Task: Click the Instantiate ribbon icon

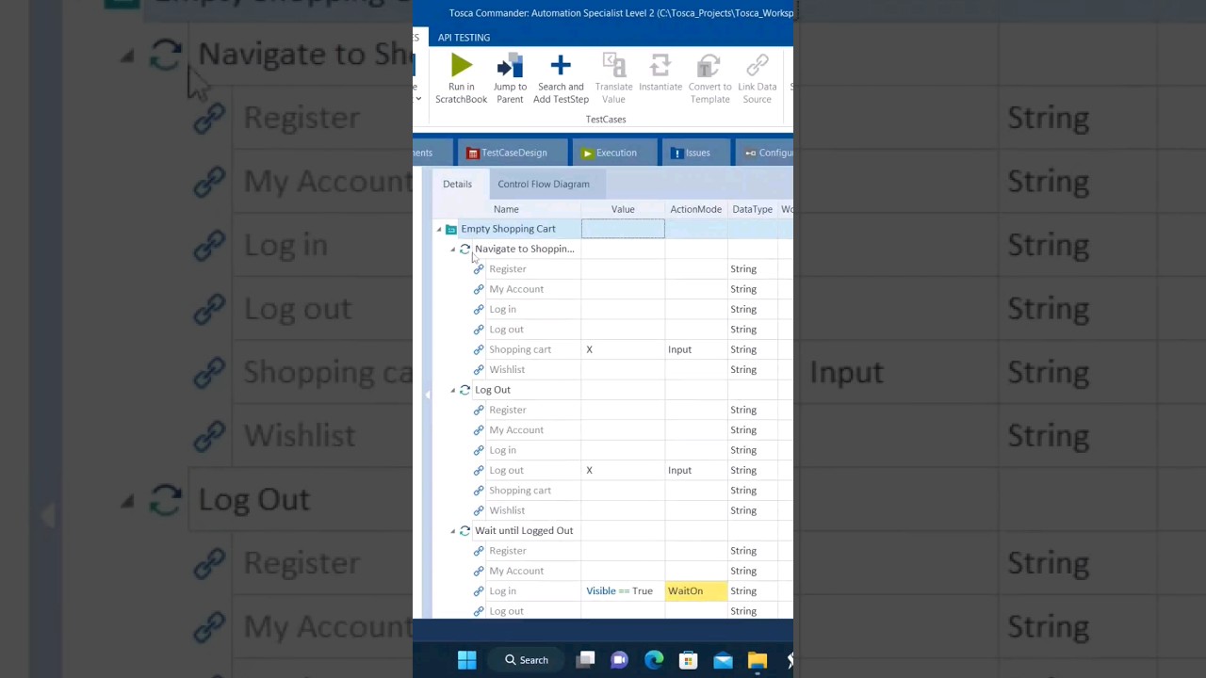Action: tap(660, 66)
